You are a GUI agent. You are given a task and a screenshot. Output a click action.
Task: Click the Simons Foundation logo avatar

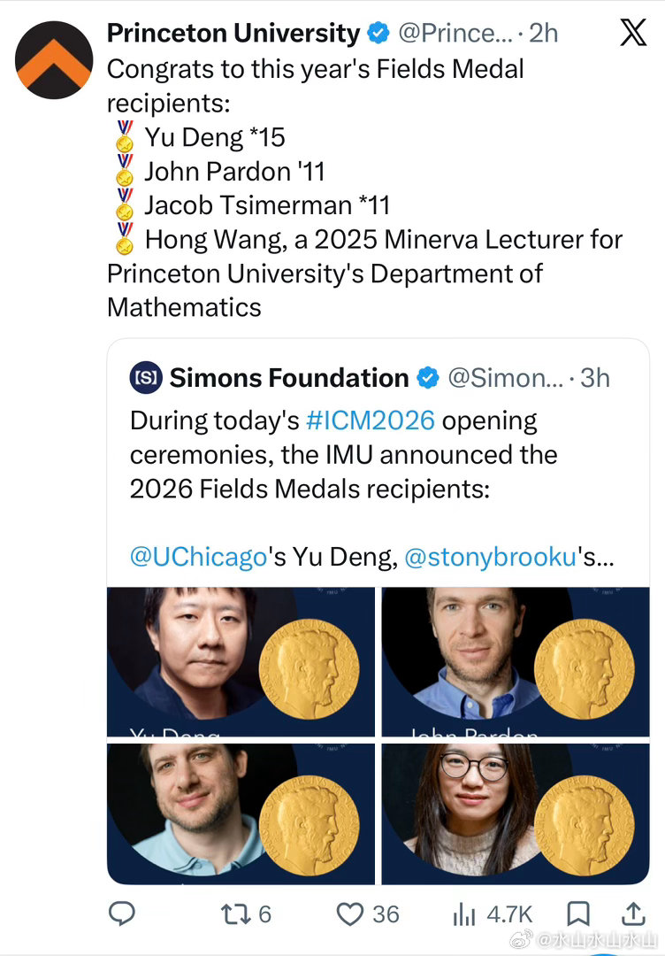point(146,378)
